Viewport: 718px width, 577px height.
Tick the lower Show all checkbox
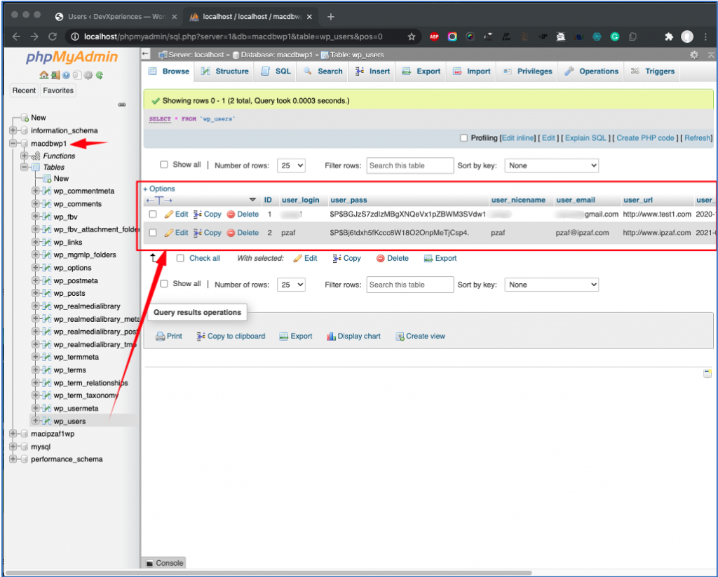tap(164, 283)
